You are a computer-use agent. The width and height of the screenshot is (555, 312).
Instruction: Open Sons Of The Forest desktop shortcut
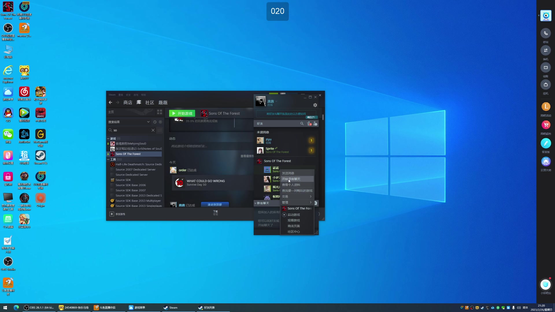(8, 10)
